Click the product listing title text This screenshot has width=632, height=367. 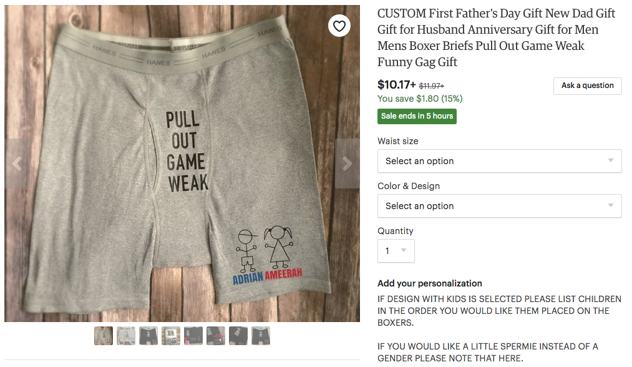click(496, 37)
